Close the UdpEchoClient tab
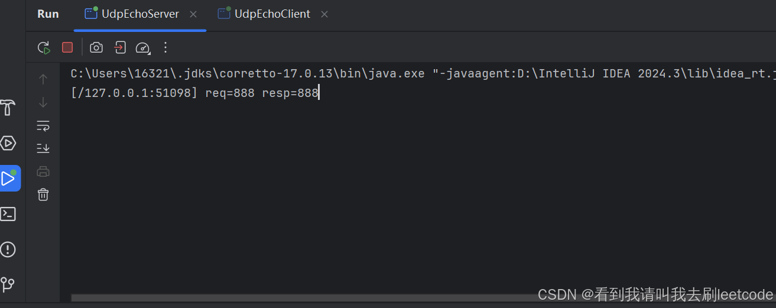Image resolution: width=776 pixels, height=308 pixels. [324, 14]
